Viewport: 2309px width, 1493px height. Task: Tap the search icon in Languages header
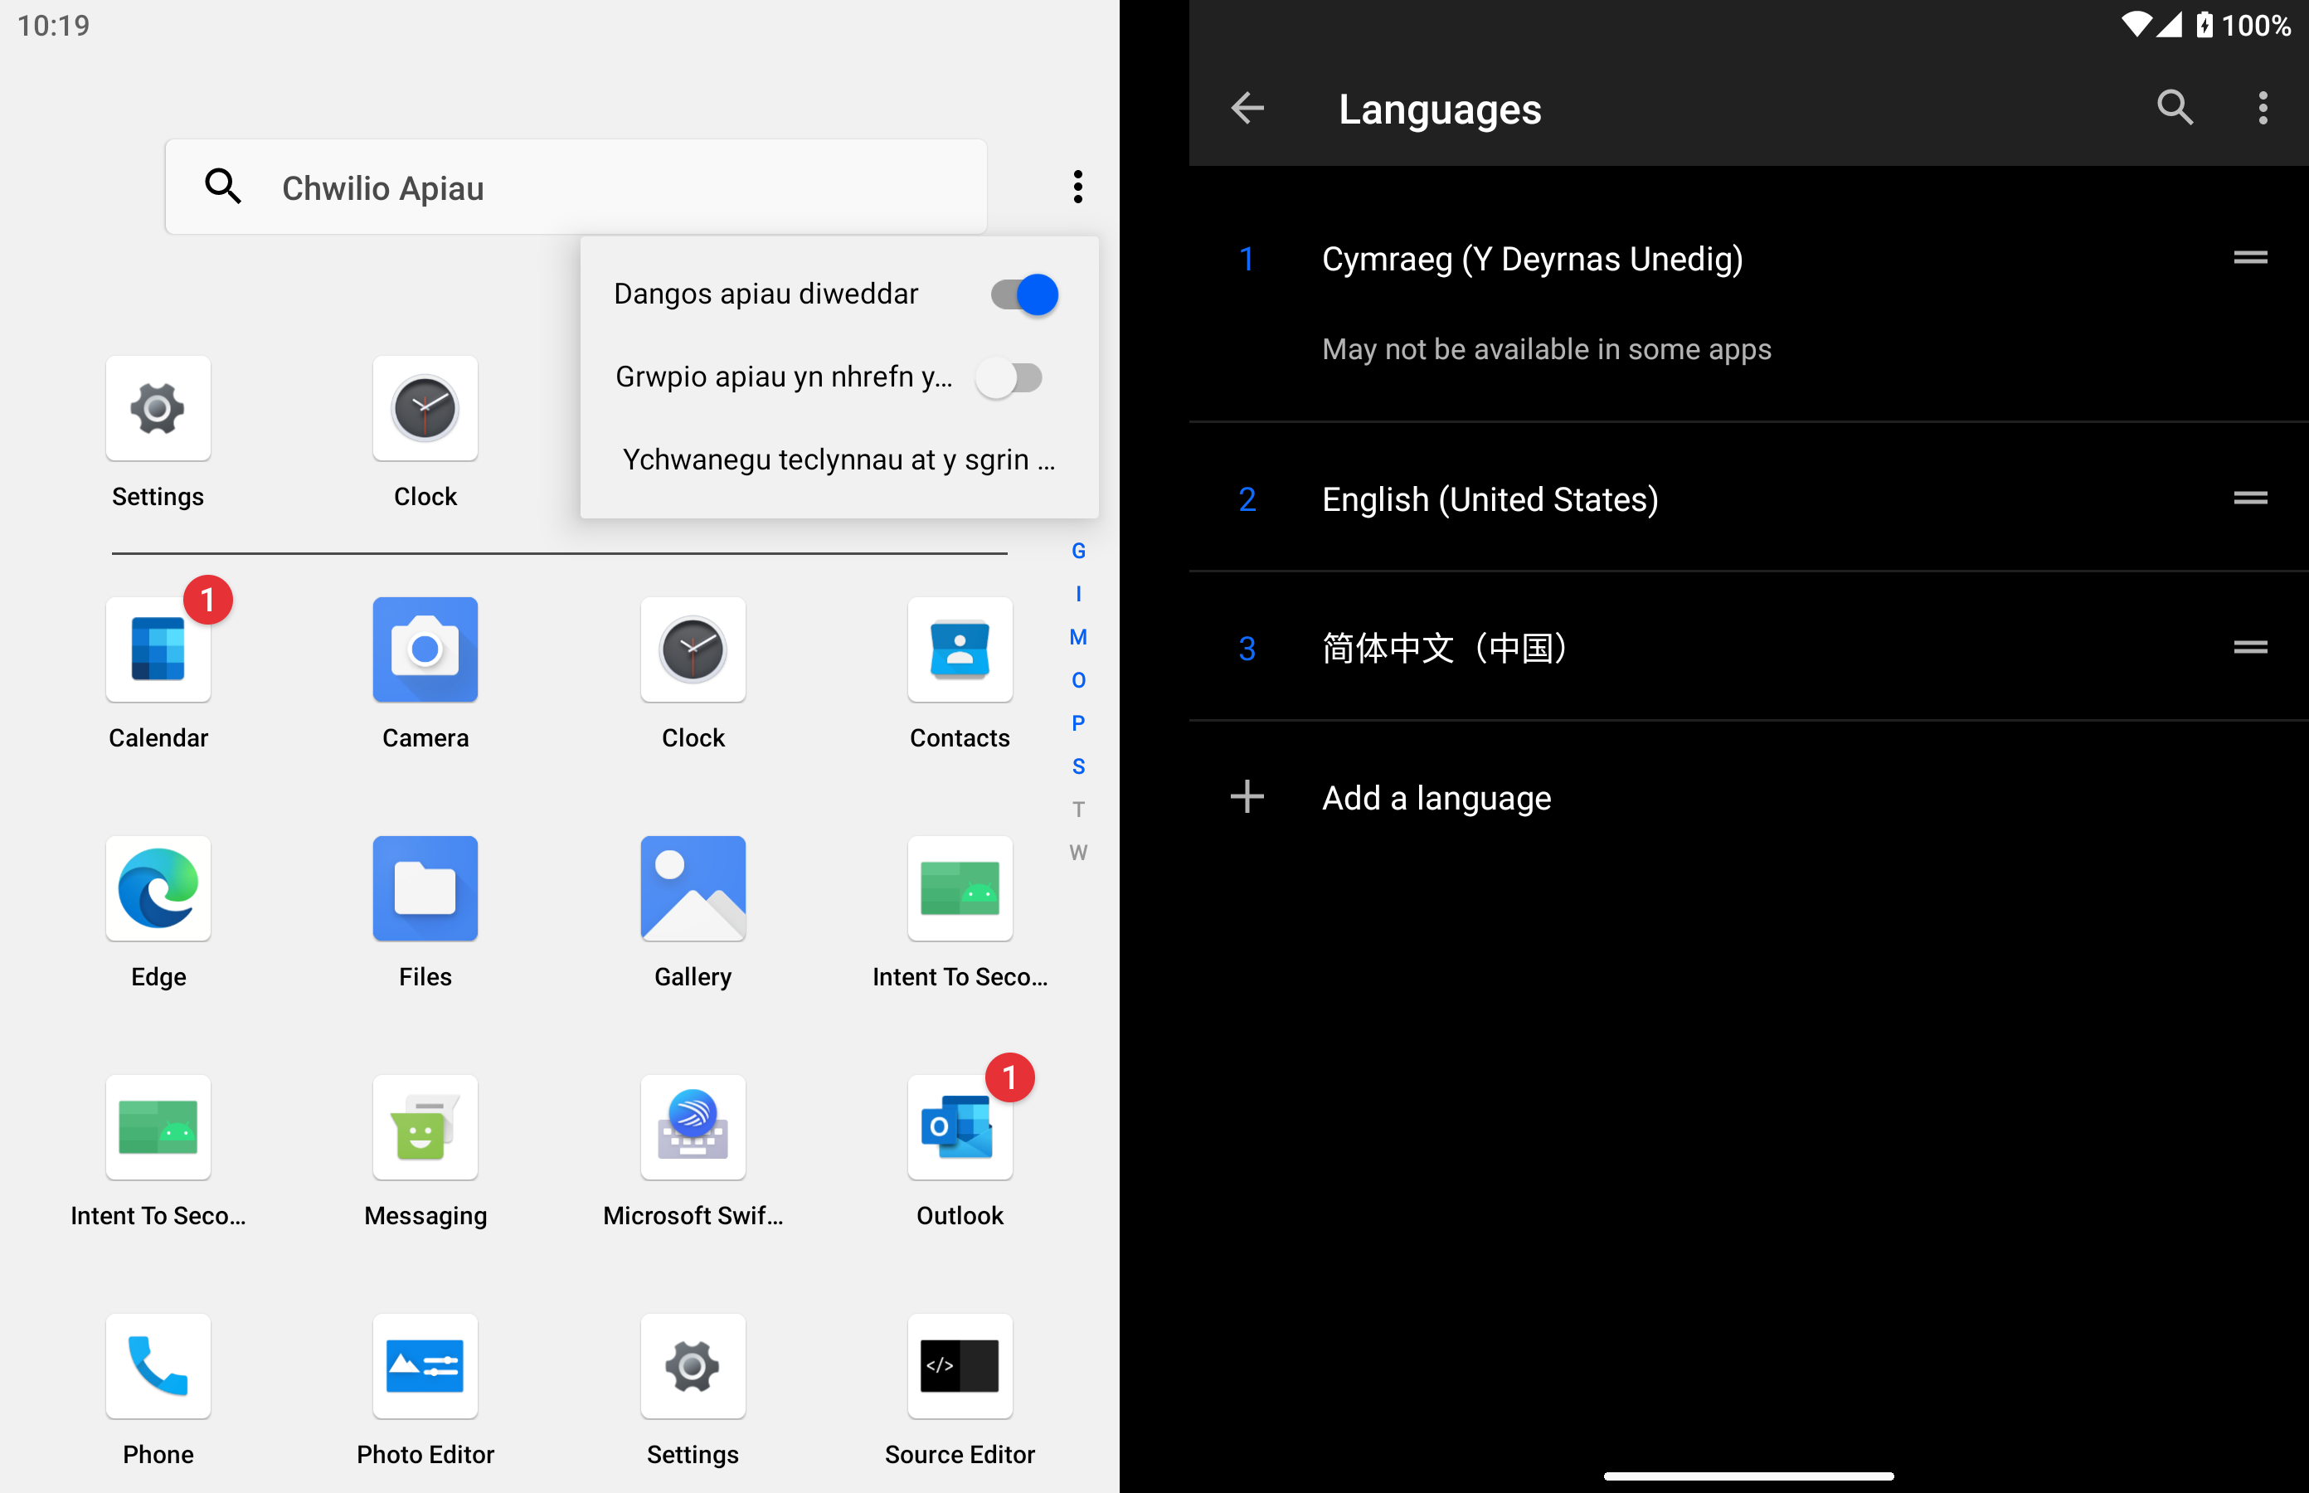2175,108
